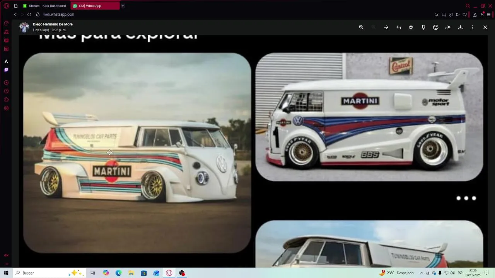Open Settings gear in the sidebar
Screen dimensions: 495x278
6,108
